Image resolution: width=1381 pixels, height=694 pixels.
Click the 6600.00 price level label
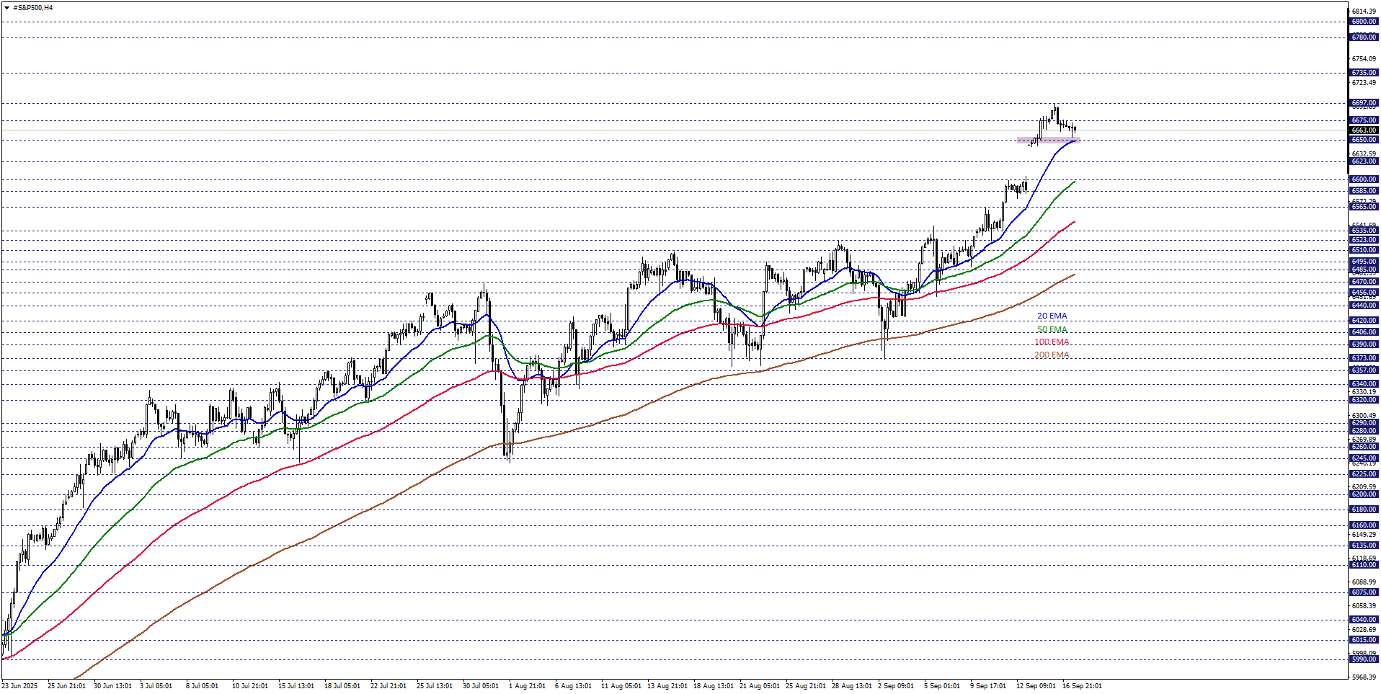1364,179
